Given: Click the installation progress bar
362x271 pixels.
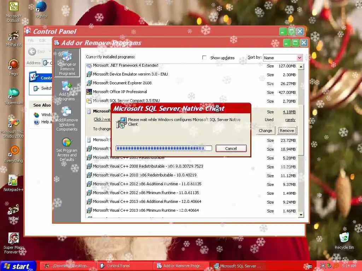Looking at the screenshot, I should (164, 148).
